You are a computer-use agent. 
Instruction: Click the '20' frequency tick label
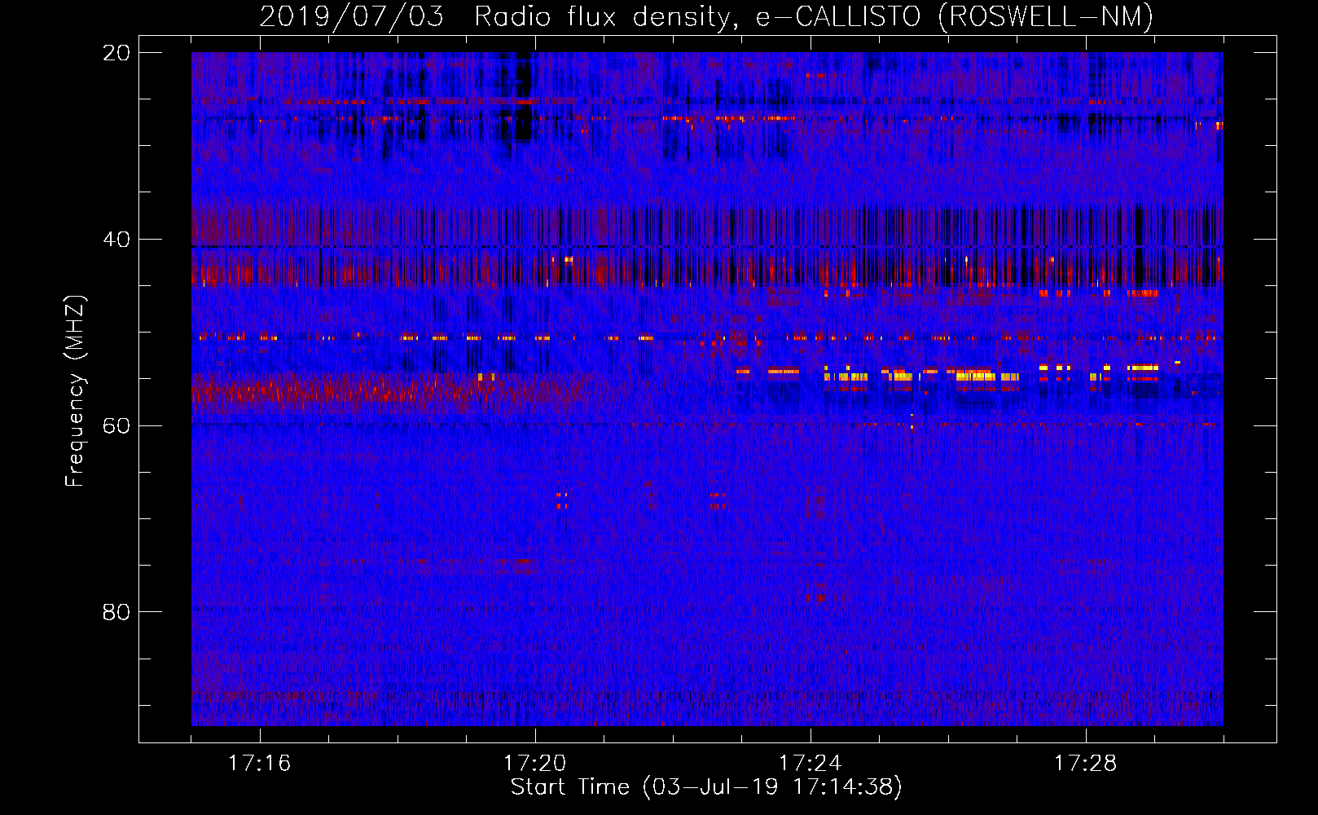click(116, 53)
